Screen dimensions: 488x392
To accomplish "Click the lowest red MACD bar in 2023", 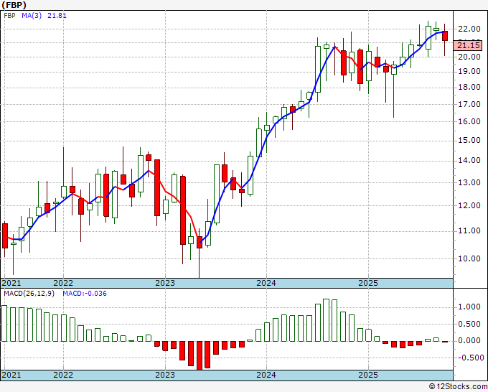I will pyautogui.click(x=200, y=355).
